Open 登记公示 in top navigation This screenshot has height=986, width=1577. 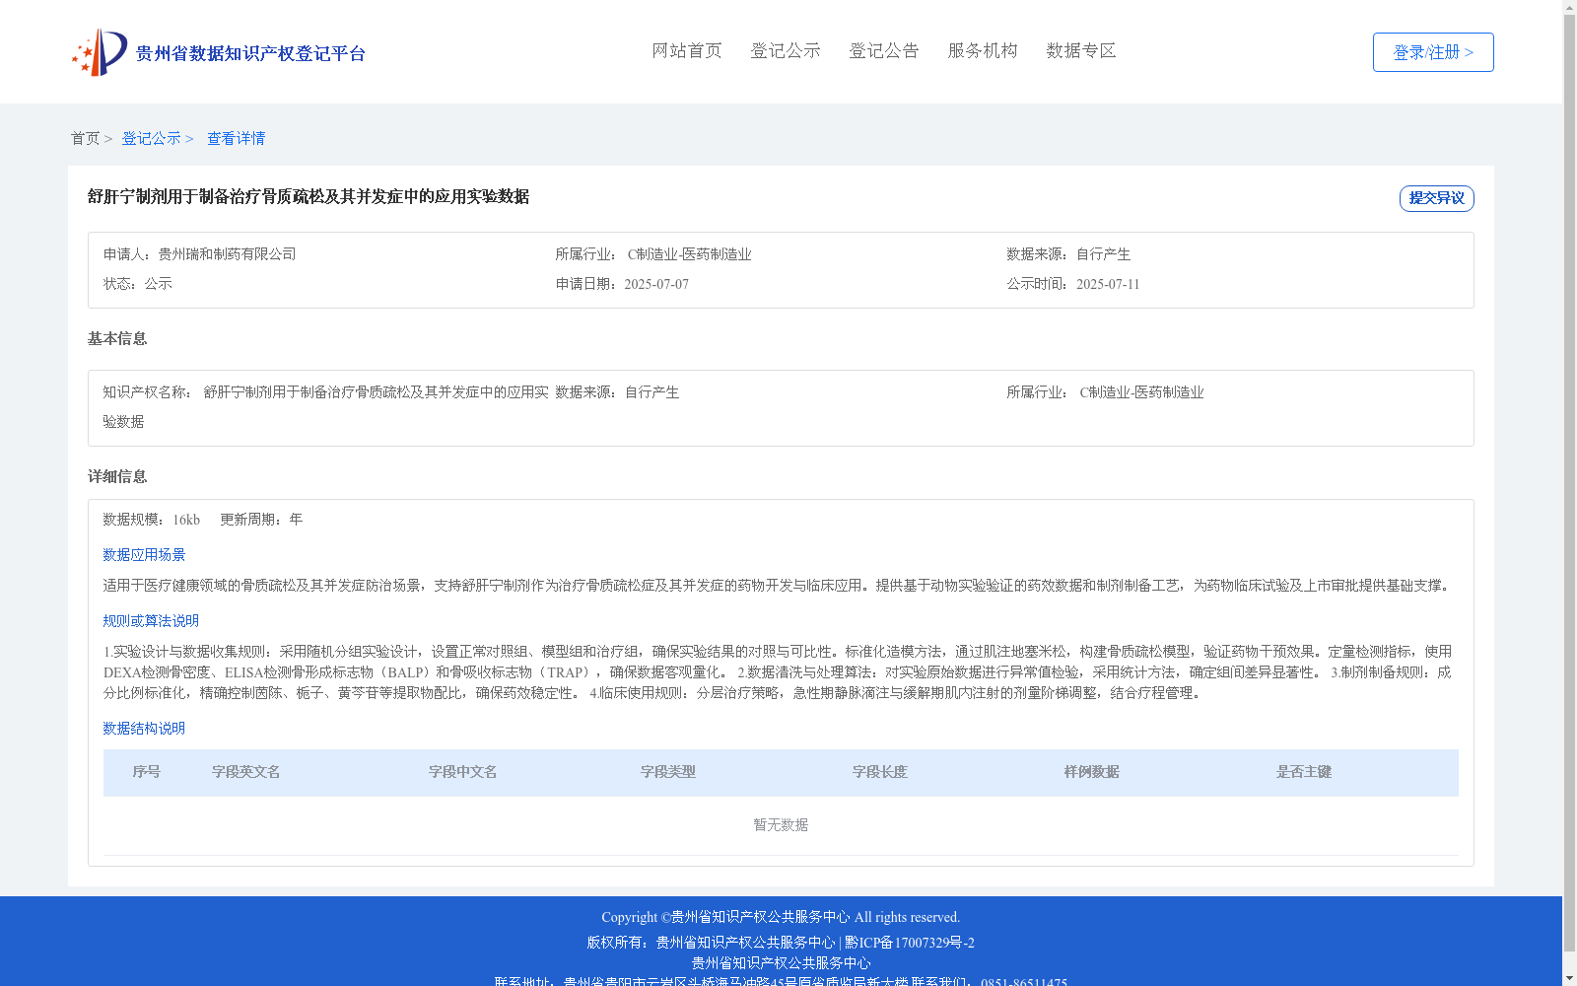(x=786, y=50)
